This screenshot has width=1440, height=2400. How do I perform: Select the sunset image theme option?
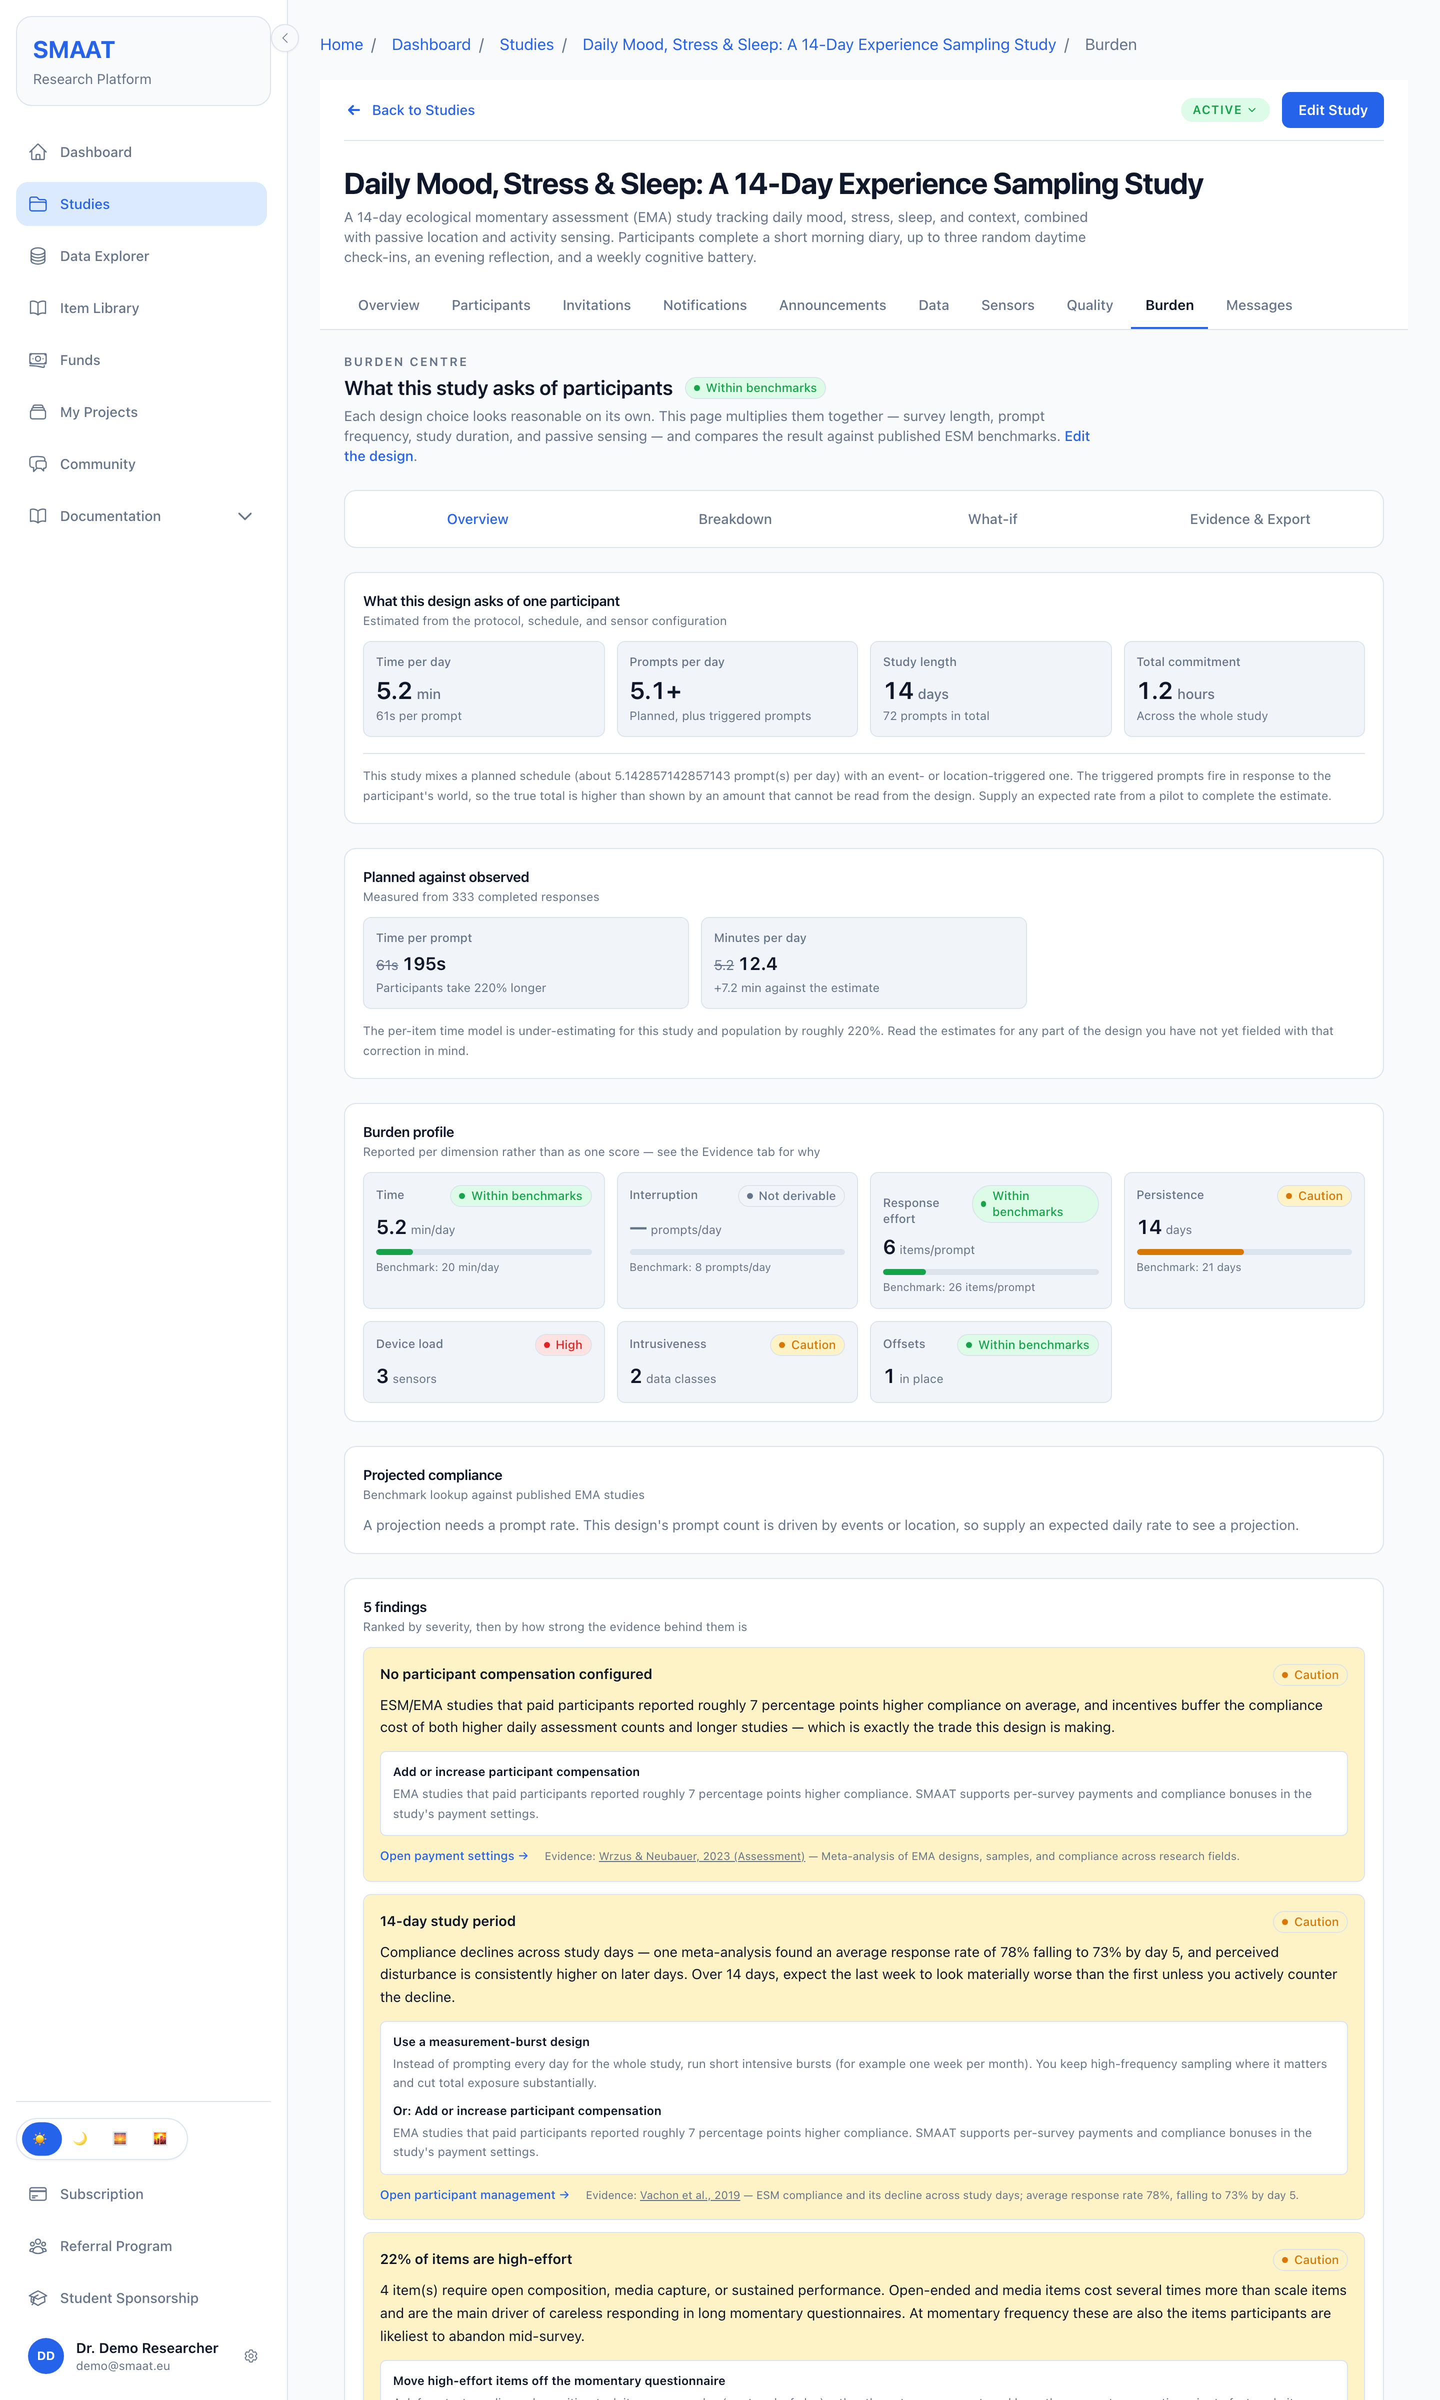point(120,2139)
